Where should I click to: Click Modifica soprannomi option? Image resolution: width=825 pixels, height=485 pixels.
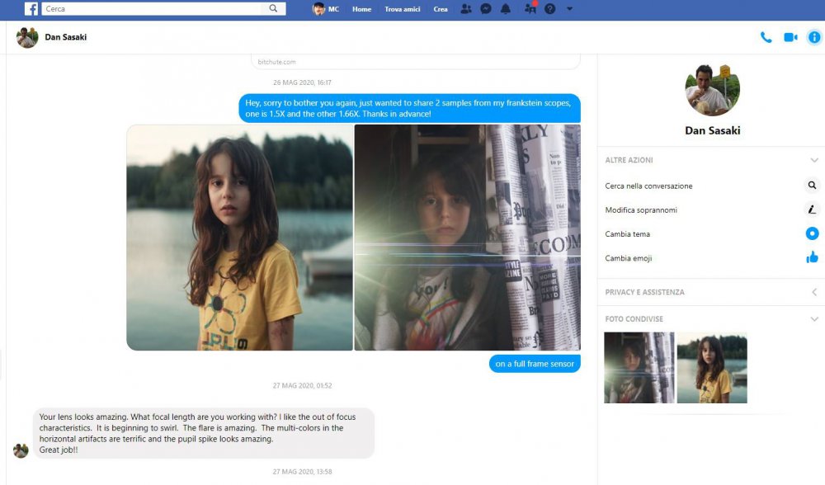click(x=641, y=210)
